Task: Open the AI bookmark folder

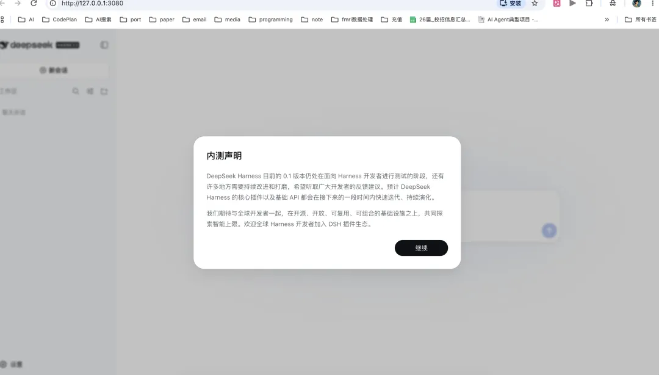Action: tap(26, 20)
